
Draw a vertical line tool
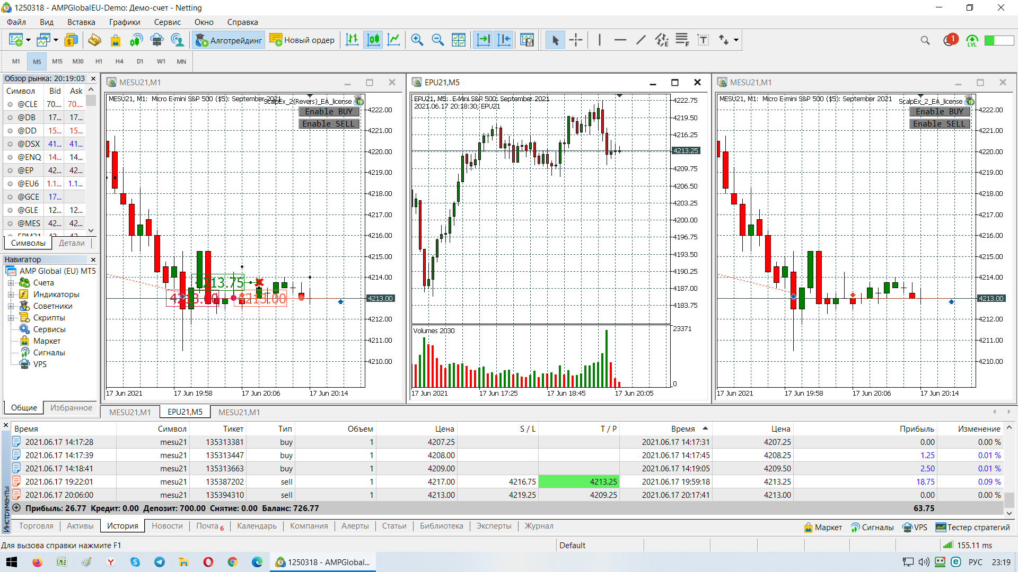[x=600, y=40]
